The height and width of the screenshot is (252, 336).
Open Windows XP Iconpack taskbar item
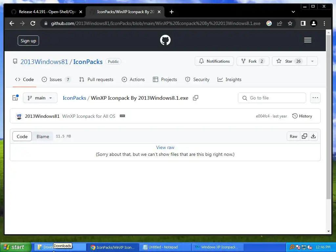[x=218, y=247]
